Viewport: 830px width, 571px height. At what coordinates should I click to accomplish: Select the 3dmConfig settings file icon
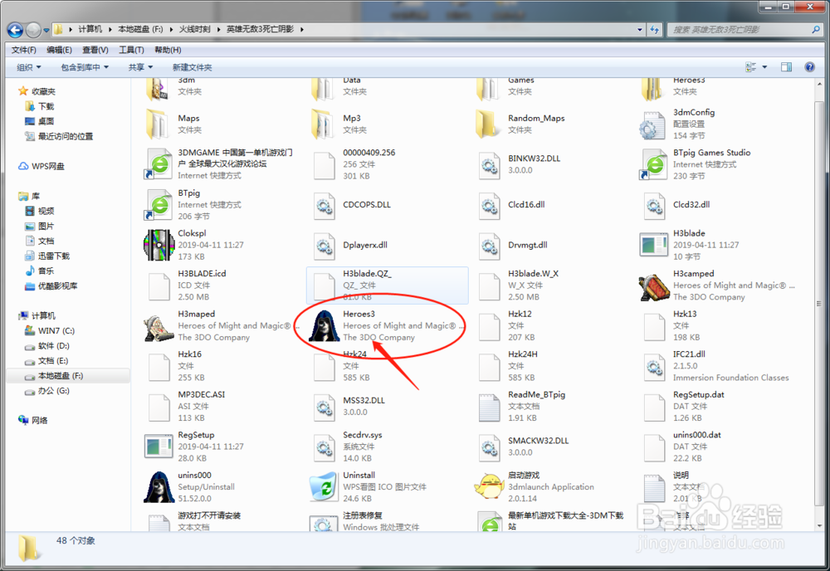pyautogui.click(x=652, y=125)
